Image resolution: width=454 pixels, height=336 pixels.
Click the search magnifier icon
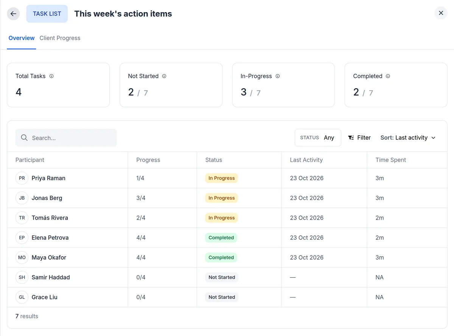24,138
